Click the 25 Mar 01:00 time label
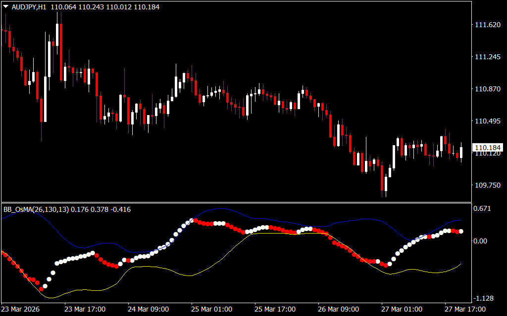 212,310
